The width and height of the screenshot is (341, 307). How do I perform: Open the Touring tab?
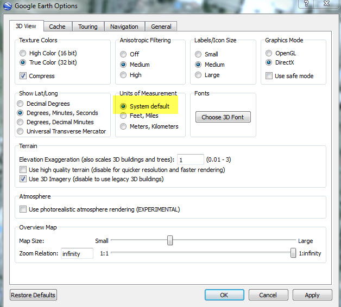88,27
